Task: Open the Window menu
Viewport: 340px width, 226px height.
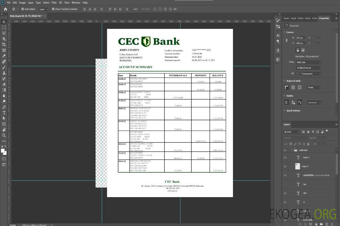Action: pyautogui.click(x=76, y=3)
